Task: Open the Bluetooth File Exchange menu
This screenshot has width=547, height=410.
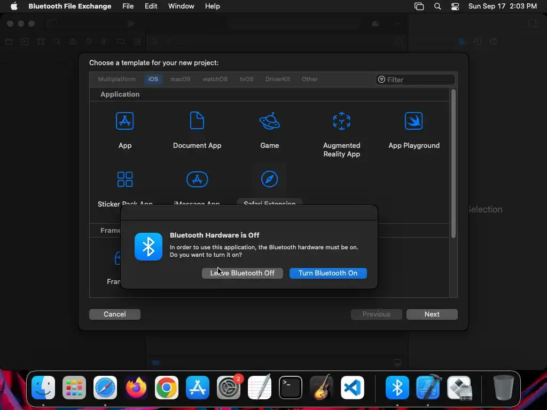Action: click(70, 6)
